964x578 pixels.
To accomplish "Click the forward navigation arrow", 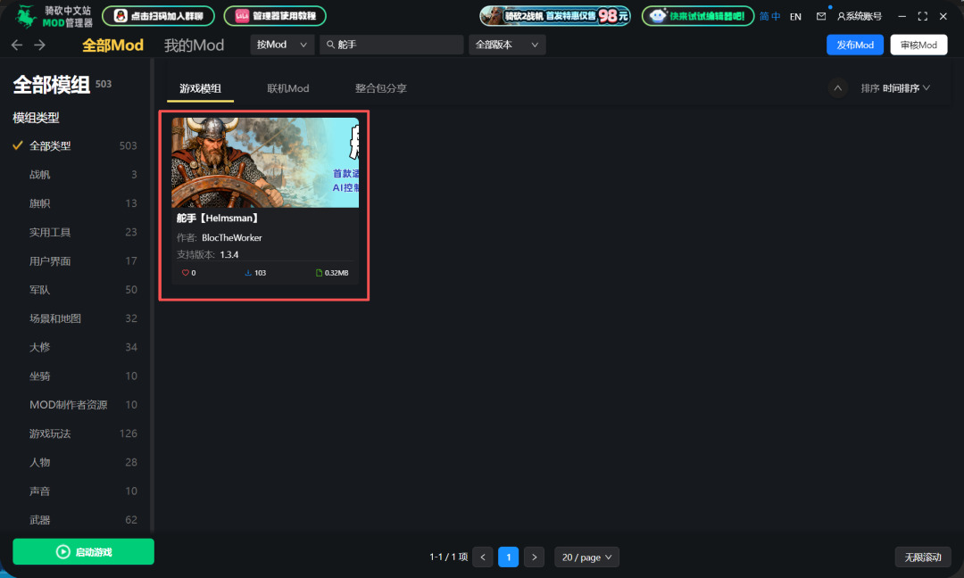I will point(39,45).
